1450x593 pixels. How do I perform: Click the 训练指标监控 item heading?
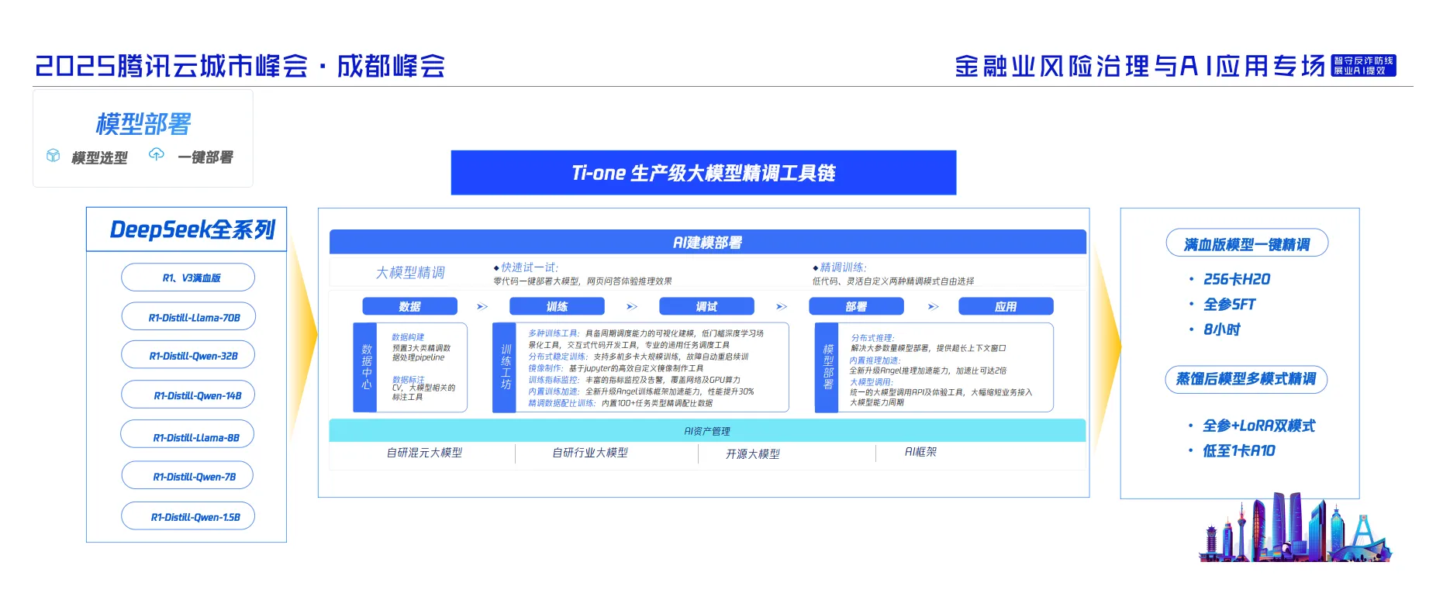tap(554, 380)
